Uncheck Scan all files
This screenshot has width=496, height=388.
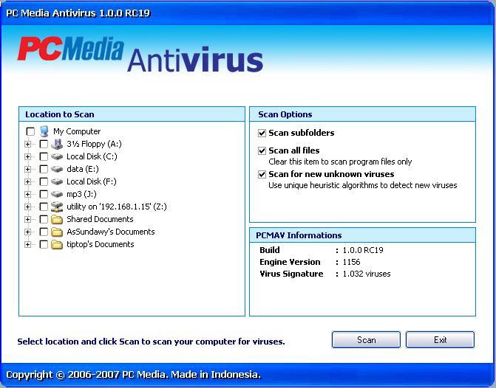(262, 150)
